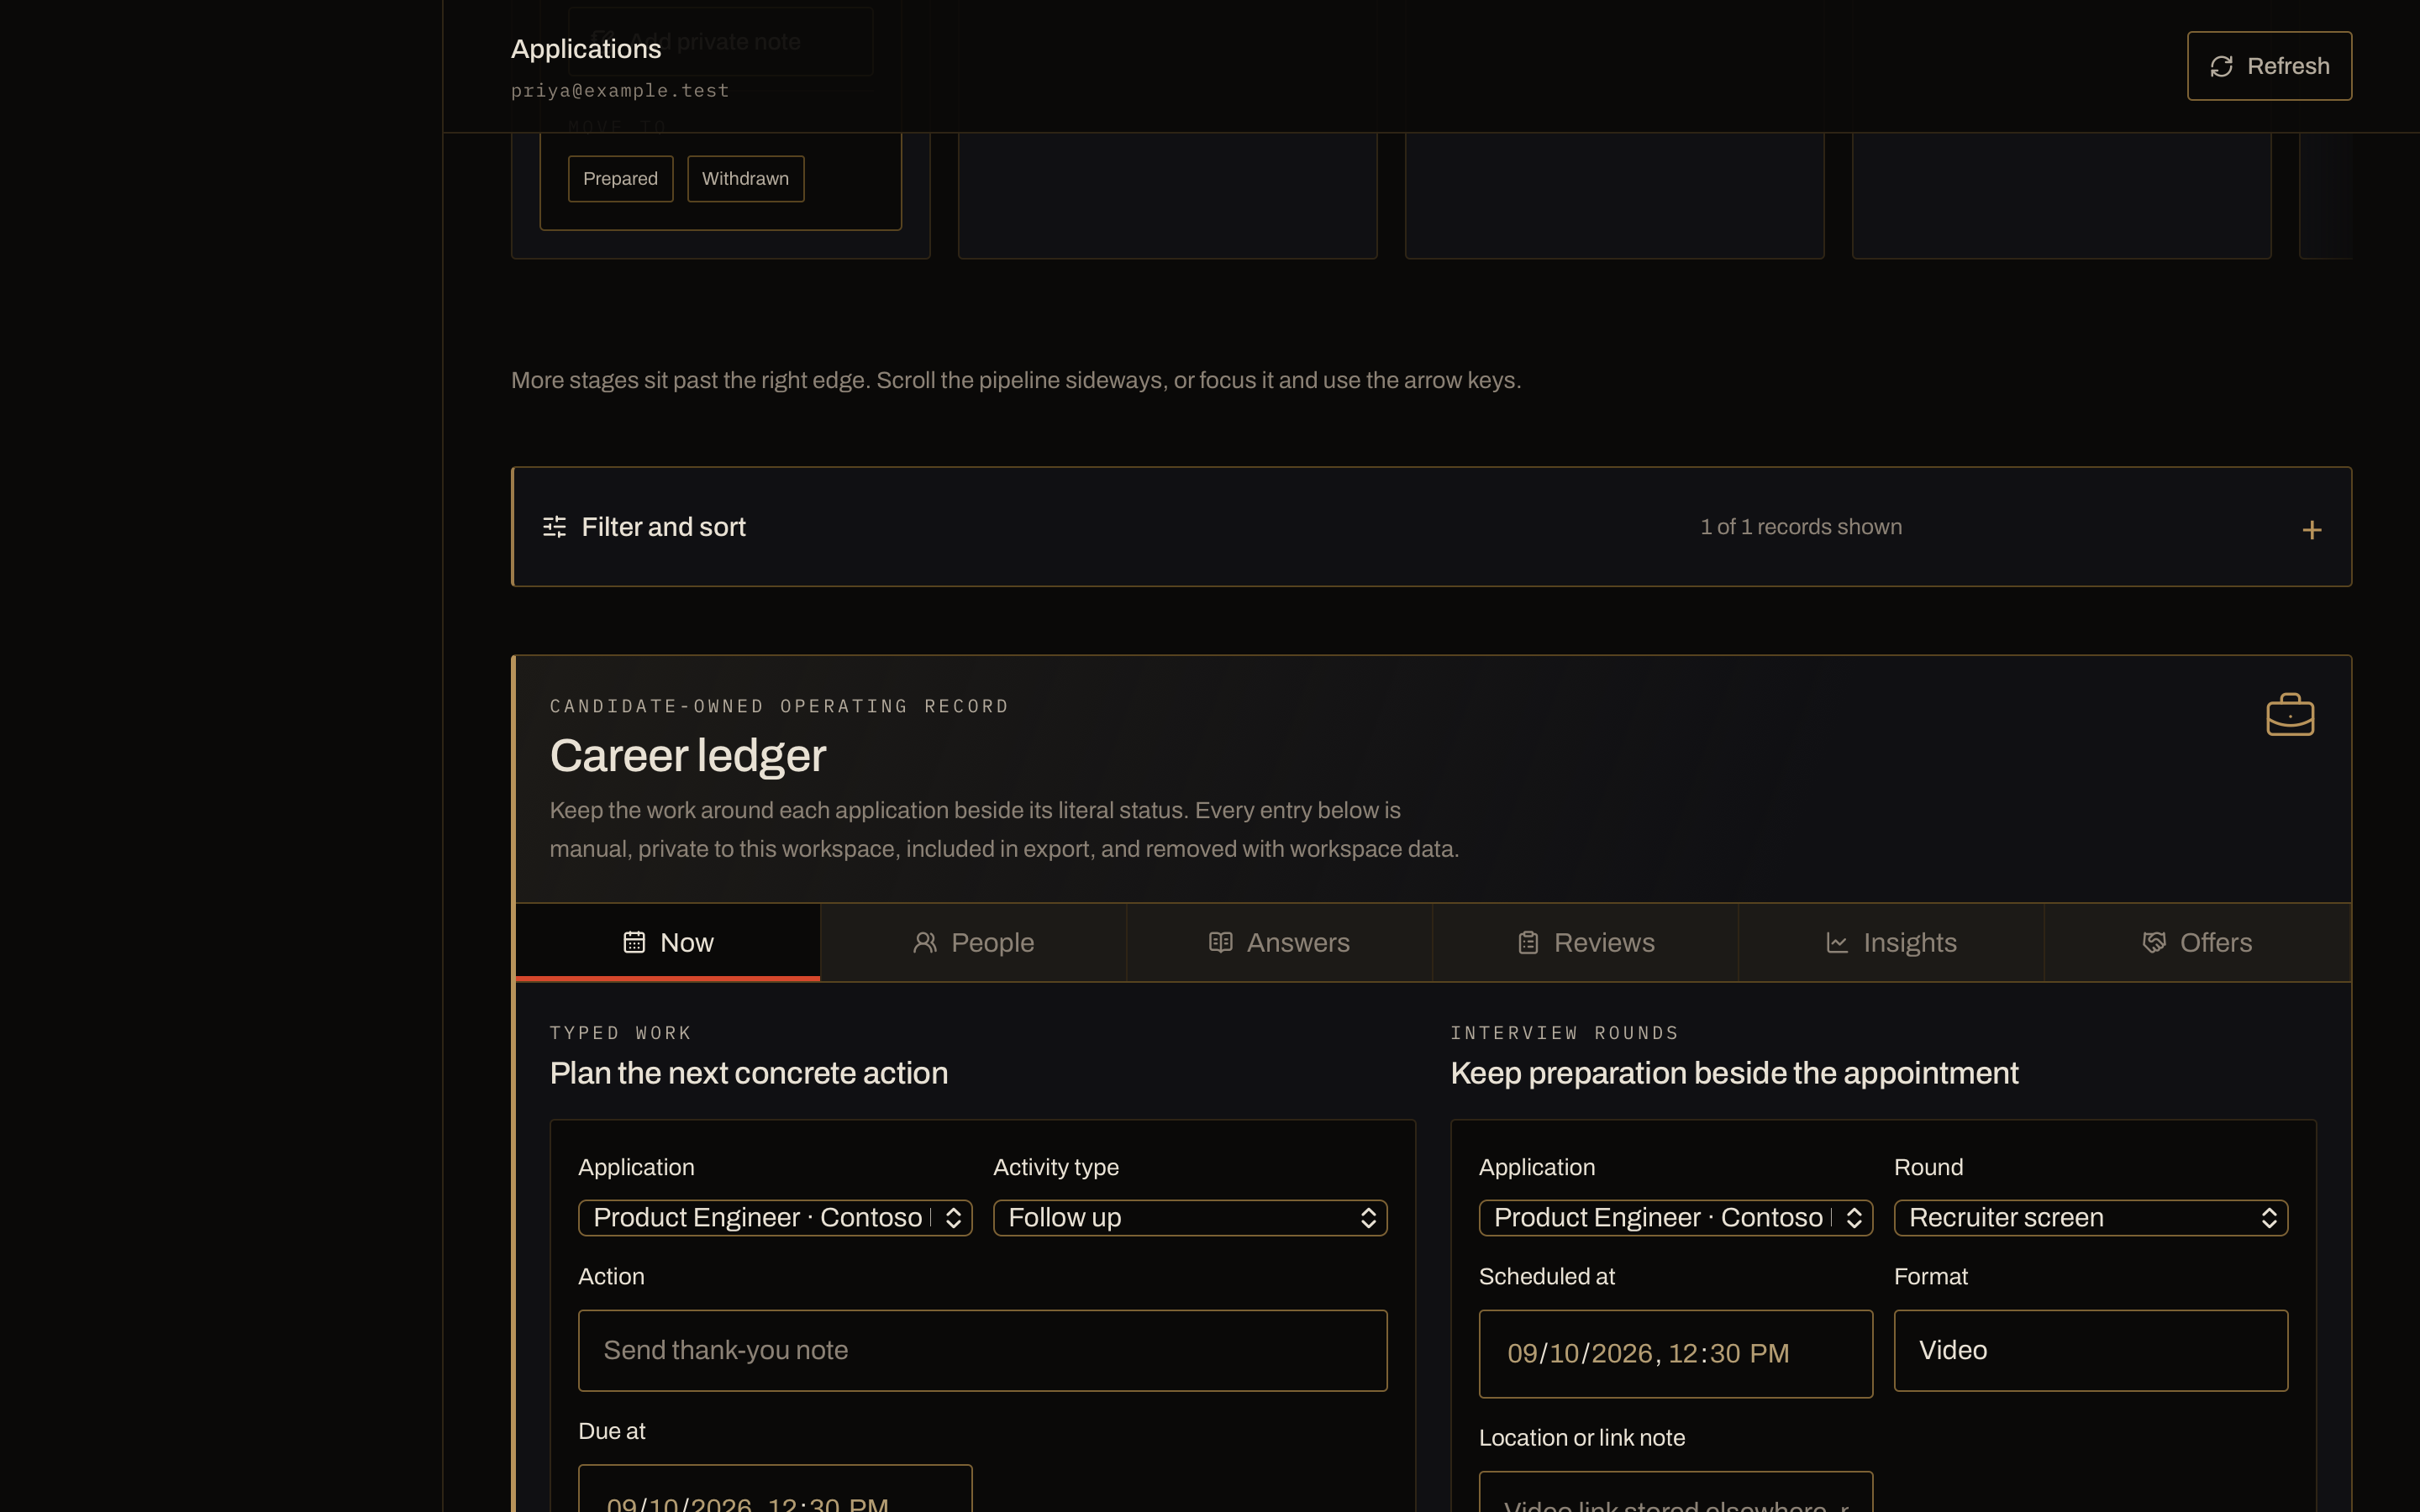Screen dimensions: 2420x1512
Task: Click the '1 of 1 records shown' text
Action: click(x=1801, y=527)
